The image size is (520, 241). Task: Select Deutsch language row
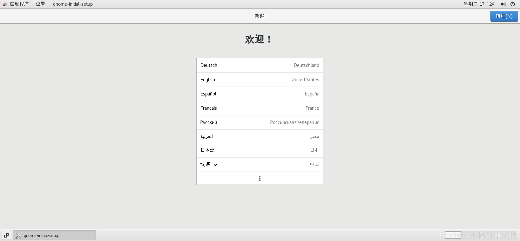[260, 65]
